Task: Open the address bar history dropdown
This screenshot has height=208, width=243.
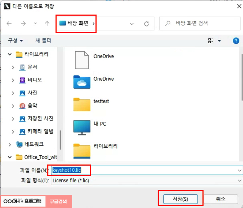Action: click(x=132, y=24)
